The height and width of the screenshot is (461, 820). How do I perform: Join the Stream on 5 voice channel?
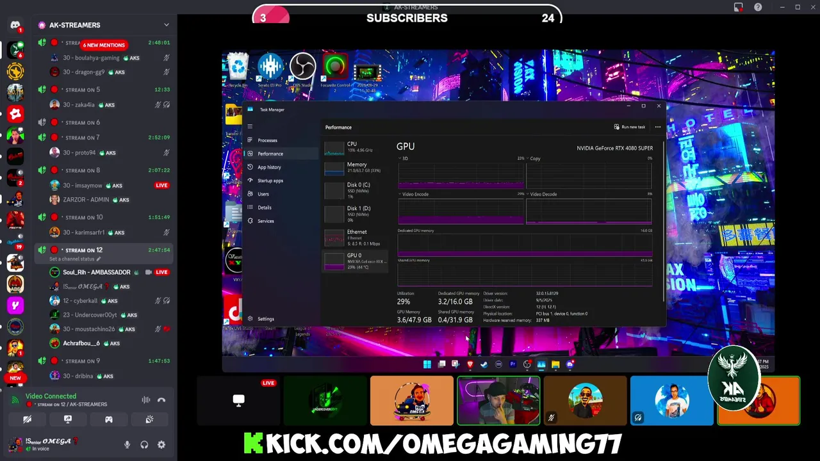coord(102,90)
